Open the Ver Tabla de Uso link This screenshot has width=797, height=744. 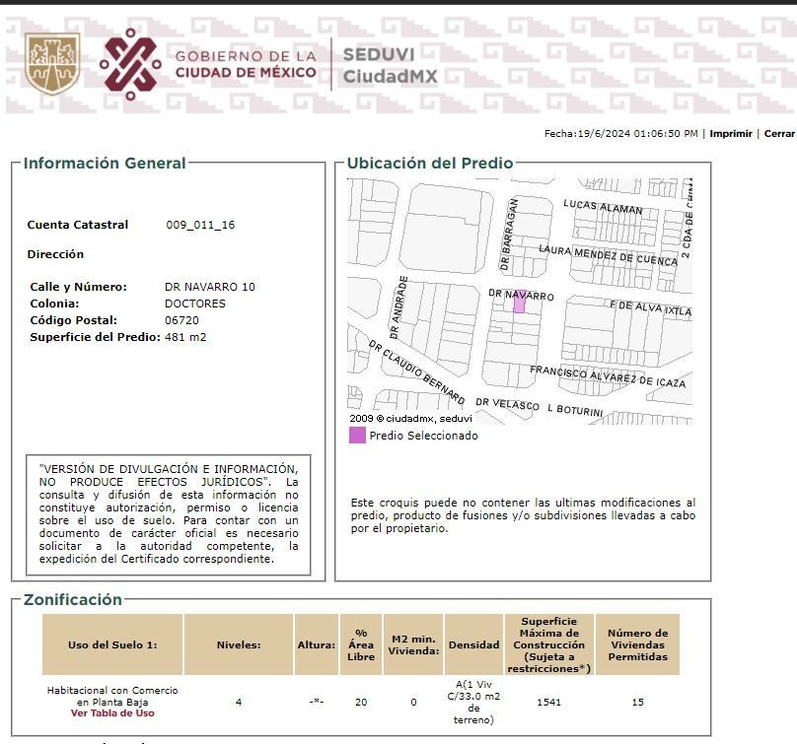[x=112, y=713]
